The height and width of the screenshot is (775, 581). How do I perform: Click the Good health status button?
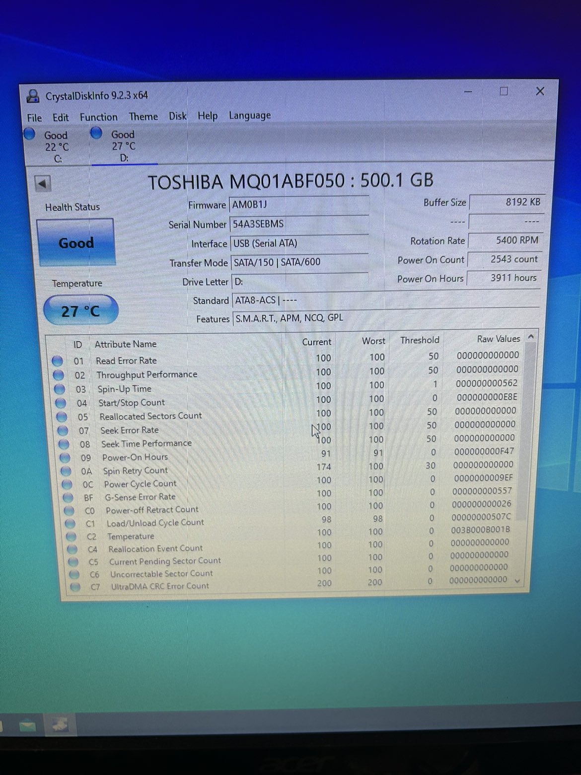76,243
